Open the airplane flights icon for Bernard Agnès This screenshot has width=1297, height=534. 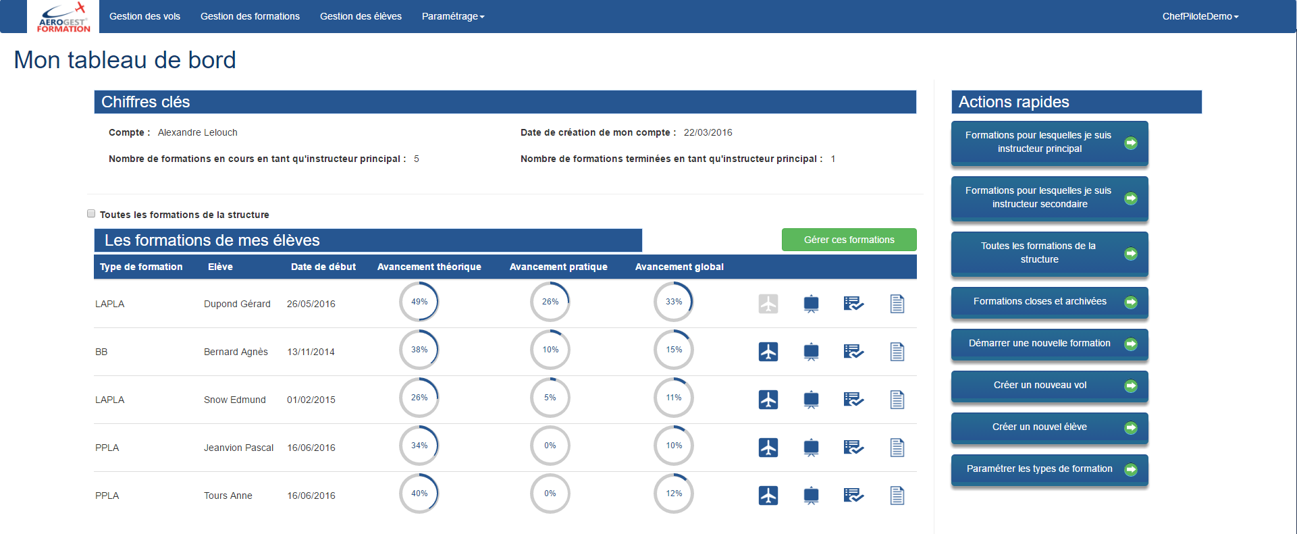pos(768,352)
